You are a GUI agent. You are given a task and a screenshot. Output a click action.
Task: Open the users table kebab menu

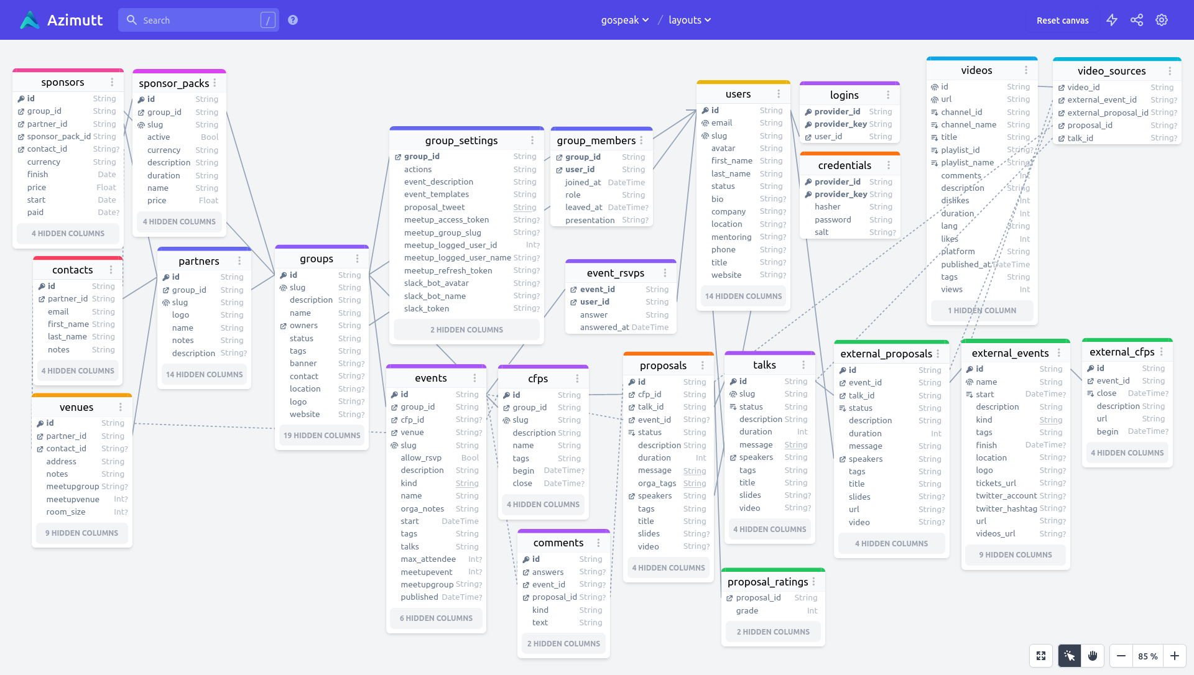point(779,94)
